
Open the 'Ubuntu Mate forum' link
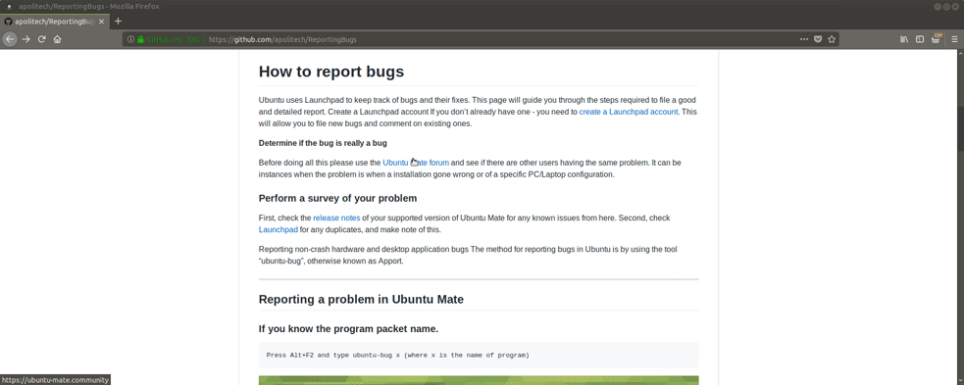tap(416, 163)
